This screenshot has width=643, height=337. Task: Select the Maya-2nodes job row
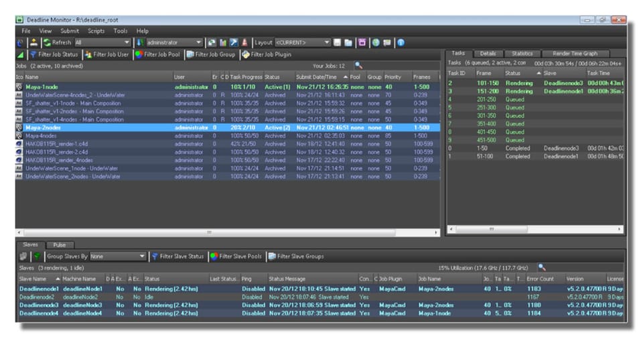[x=228, y=127]
